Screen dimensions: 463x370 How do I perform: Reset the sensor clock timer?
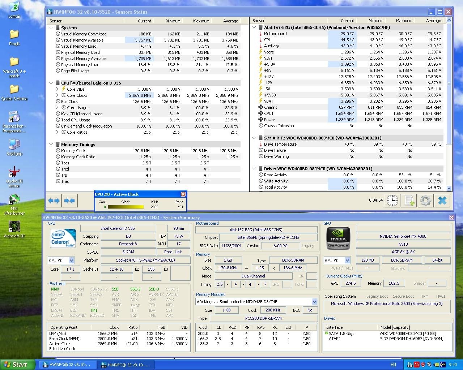coord(392,201)
